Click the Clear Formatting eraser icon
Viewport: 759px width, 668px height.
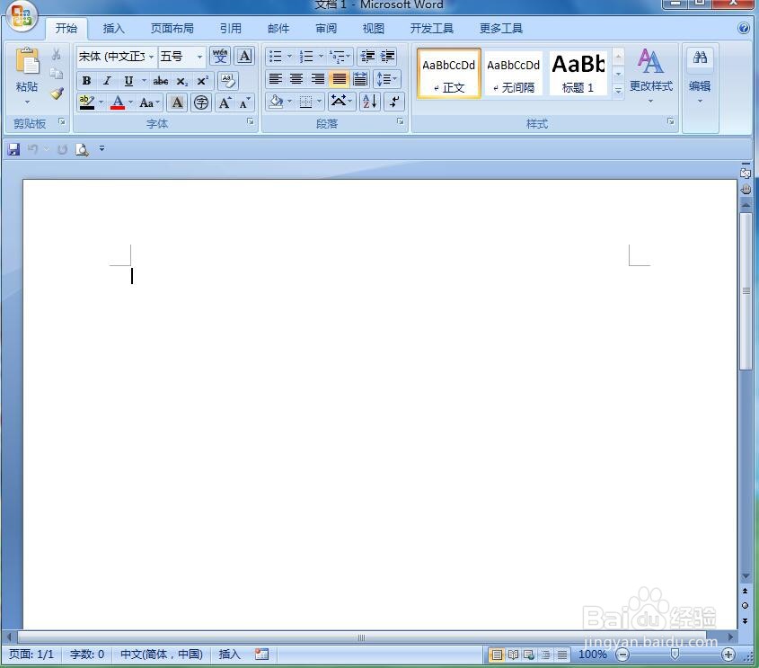(x=228, y=80)
